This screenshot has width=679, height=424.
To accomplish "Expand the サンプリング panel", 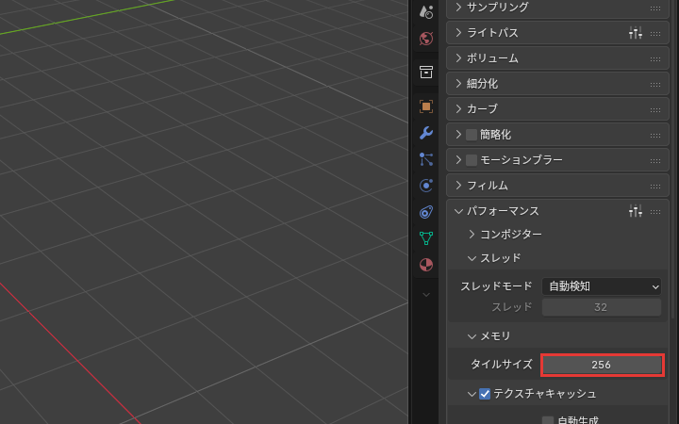I will tap(458, 7).
